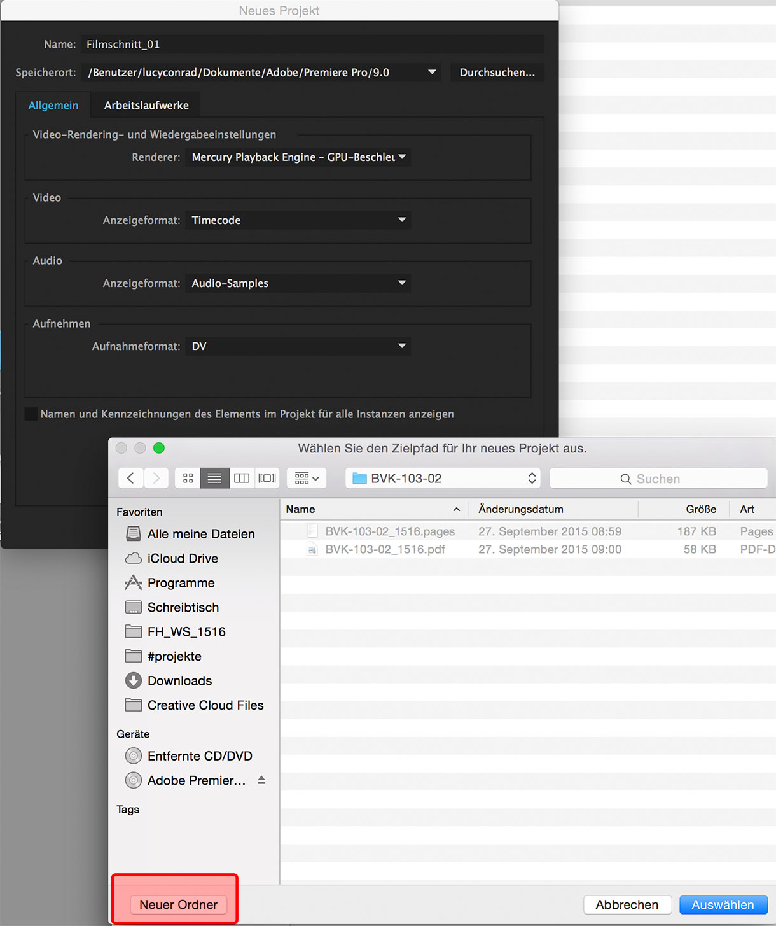Enable the Namen und Kennzeichnungen checkbox
This screenshot has height=926, width=776.
pyautogui.click(x=31, y=414)
